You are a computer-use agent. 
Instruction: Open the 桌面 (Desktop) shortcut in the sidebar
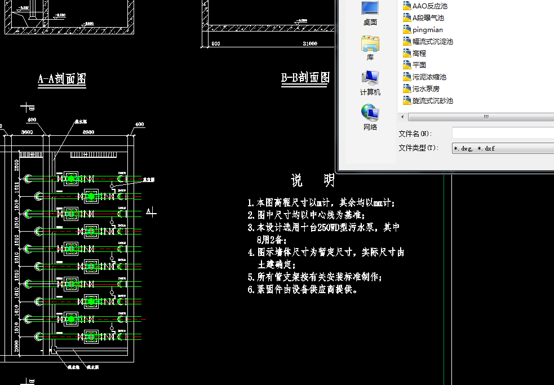click(x=370, y=13)
